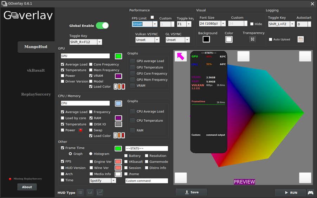Enable GPU Power checkbox

(x=63, y=76)
